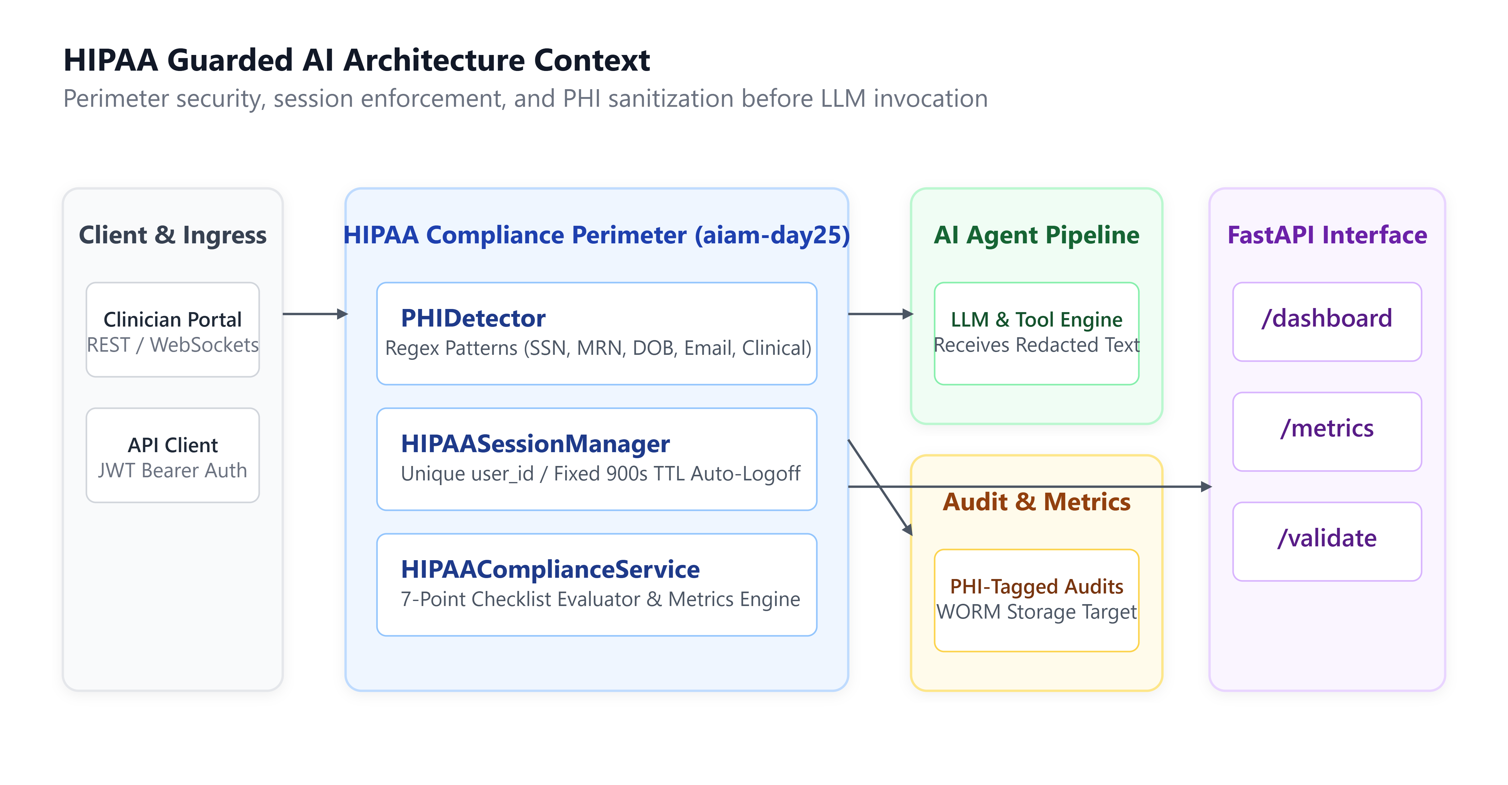1508x785 pixels.
Task: Click the 'Receives Redacted Text' label
Action: point(1036,345)
